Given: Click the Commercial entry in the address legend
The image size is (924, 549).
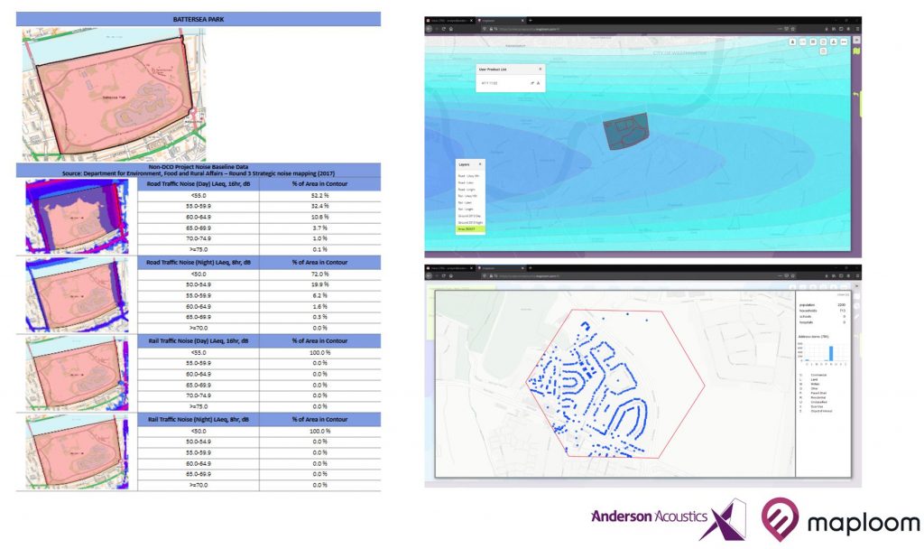Looking at the screenshot, I should (x=818, y=375).
